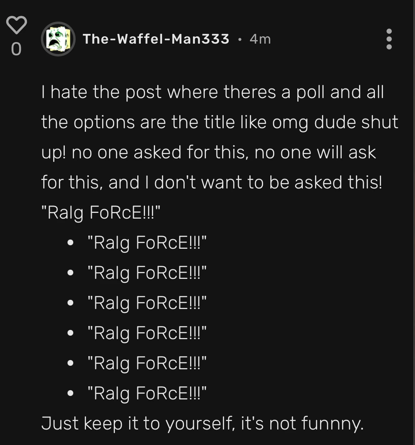This screenshot has width=415, height=445.
Task: Expand the overflow menu beside the comment
Action: pyautogui.click(x=389, y=40)
